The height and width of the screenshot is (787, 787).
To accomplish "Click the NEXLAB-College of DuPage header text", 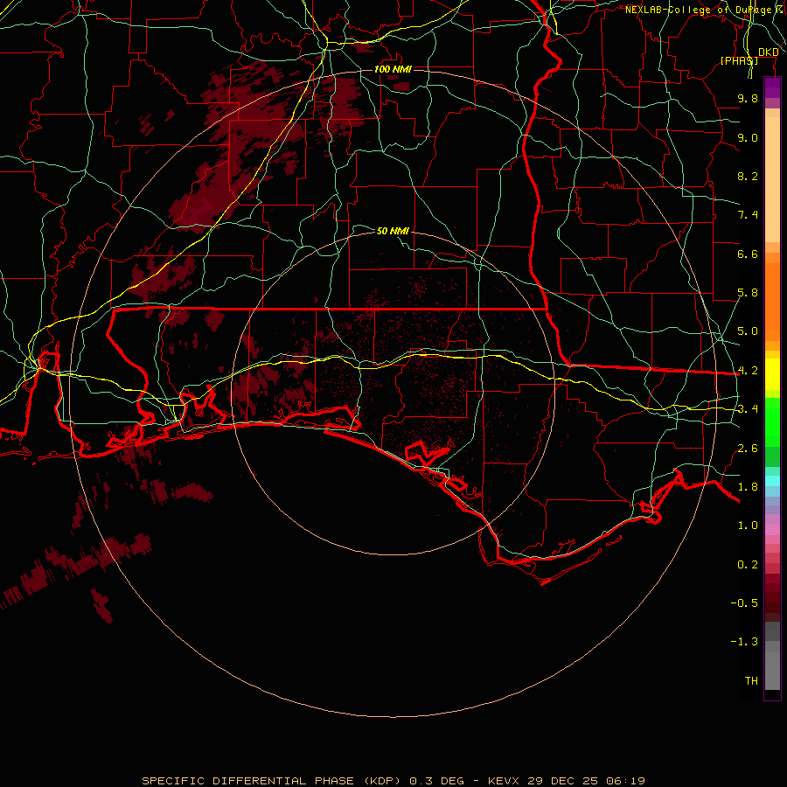I will point(699,10).
